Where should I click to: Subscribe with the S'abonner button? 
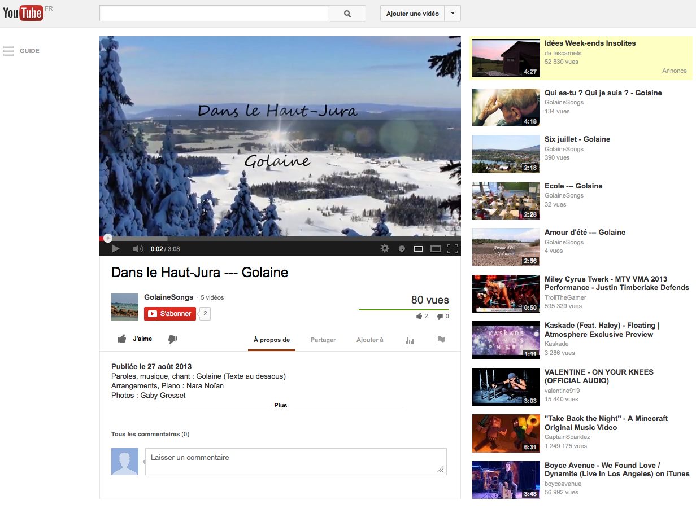pyautogui.click(x=170, y=314)
